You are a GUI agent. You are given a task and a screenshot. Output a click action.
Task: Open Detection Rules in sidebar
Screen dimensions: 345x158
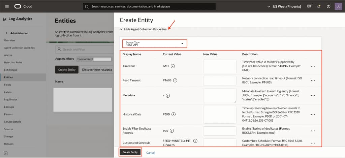pos(13,63)
